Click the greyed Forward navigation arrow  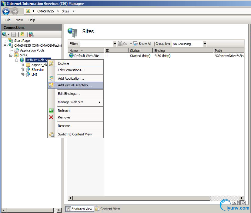(x=15, y=12)
